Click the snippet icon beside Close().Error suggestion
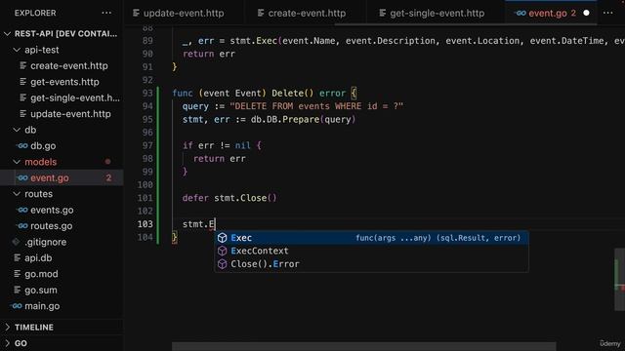625x351 pixels. coord(222,264)
